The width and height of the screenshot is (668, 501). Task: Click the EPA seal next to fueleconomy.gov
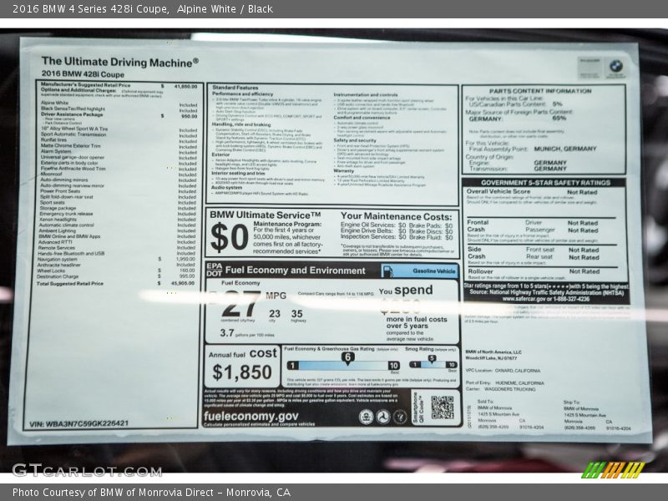point(366,417)
